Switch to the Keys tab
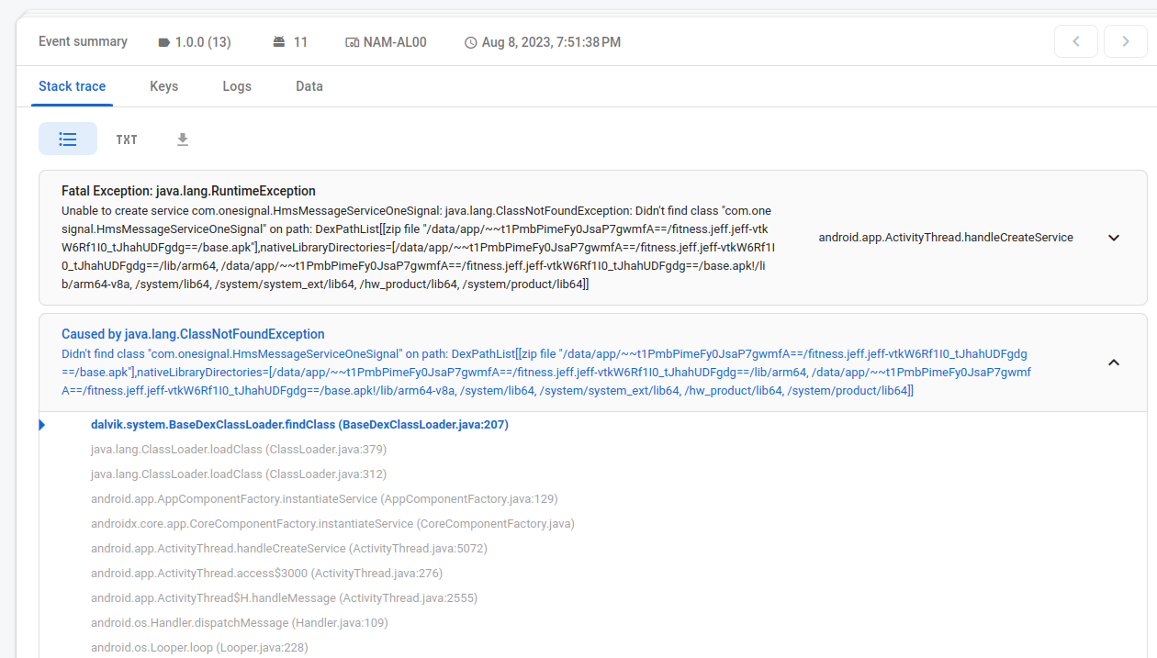This screenshot has height=658, width=1157. pyautogui.click(x=163, y=85)
